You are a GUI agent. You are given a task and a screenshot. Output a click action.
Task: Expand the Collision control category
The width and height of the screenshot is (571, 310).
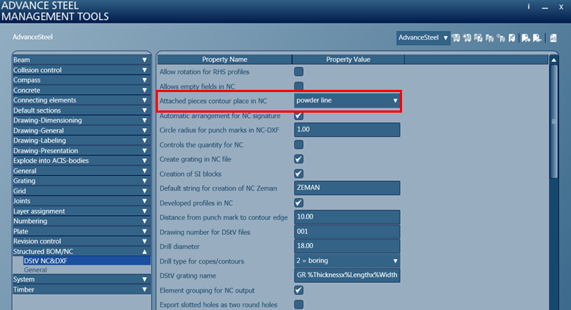click(82, 70)
